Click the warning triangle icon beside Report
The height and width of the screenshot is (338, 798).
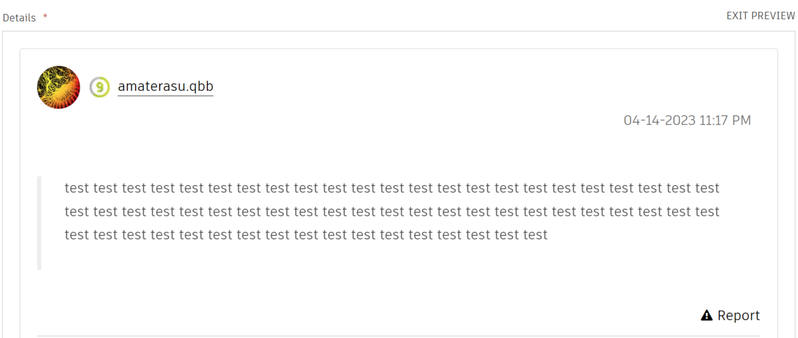tap(707, 315)
